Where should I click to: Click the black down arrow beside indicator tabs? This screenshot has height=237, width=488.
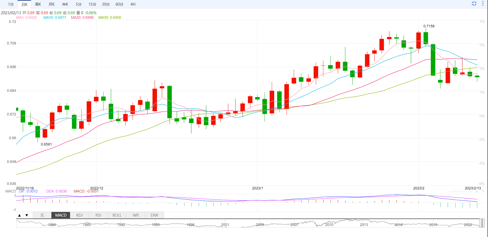pos(27,215)
